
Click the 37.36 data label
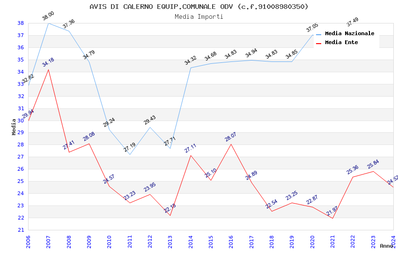pyautogui.click(x=68, y=23)
